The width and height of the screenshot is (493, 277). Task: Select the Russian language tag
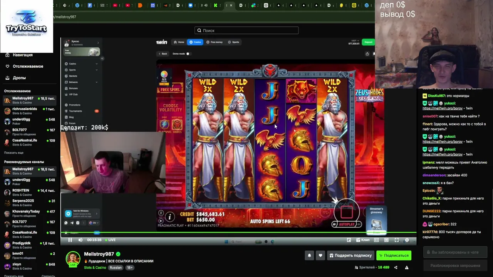tap(116, 267)
